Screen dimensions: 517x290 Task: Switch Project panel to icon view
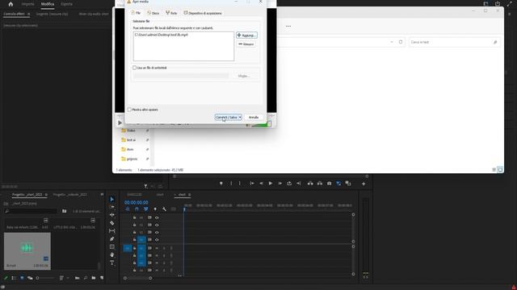click(22, 278)
